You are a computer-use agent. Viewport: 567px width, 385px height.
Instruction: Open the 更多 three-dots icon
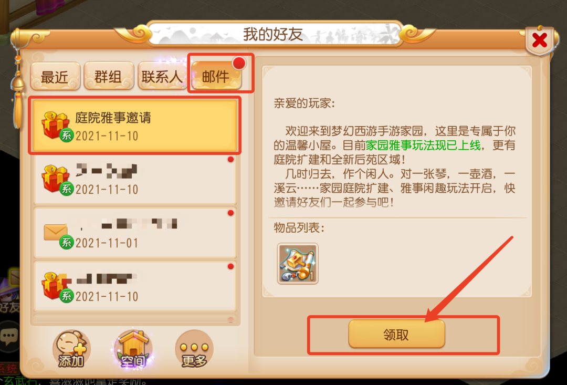pyautogui.click(x=194, y=348)
